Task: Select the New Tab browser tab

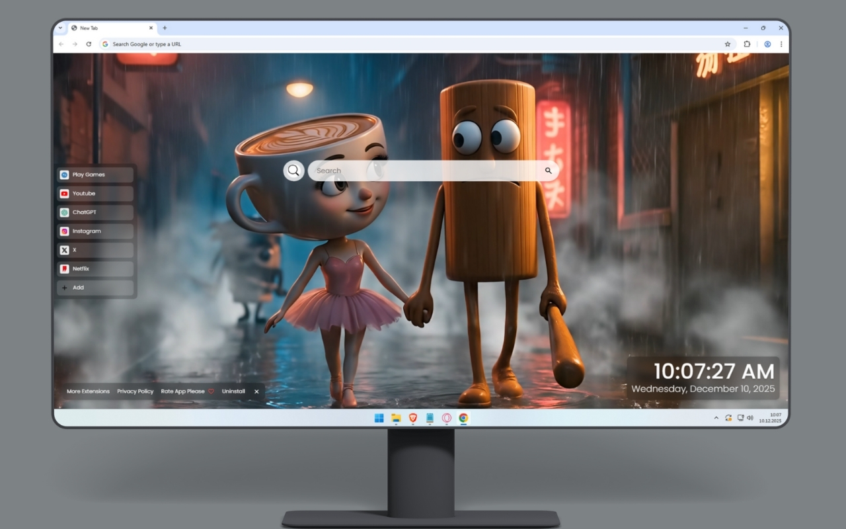Action: (x=112, y=28)
